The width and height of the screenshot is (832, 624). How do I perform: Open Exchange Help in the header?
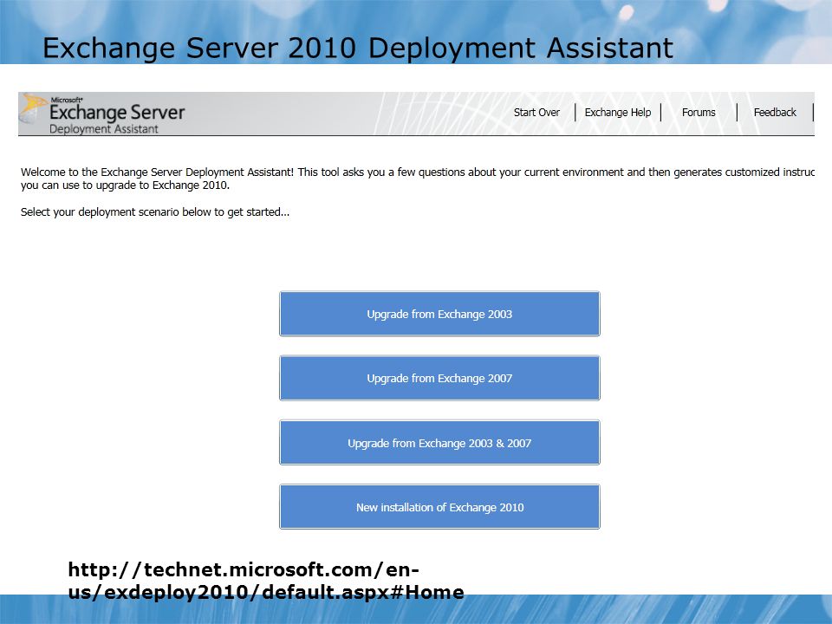(618, 113)
